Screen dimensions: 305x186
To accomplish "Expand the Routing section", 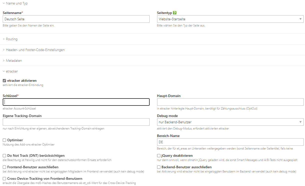I will (12, 39).
